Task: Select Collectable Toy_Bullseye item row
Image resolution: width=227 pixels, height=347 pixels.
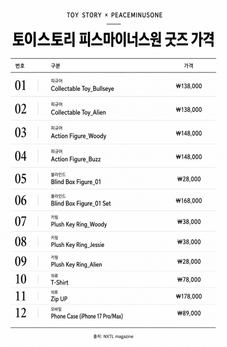Action: [x=113, y=85]
